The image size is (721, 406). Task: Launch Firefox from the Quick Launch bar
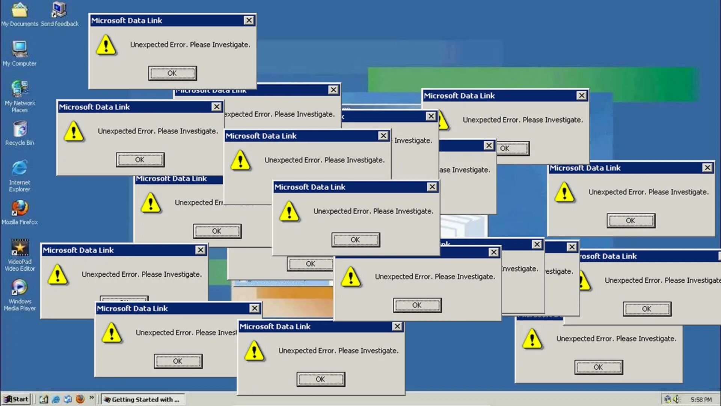(80, 399)
